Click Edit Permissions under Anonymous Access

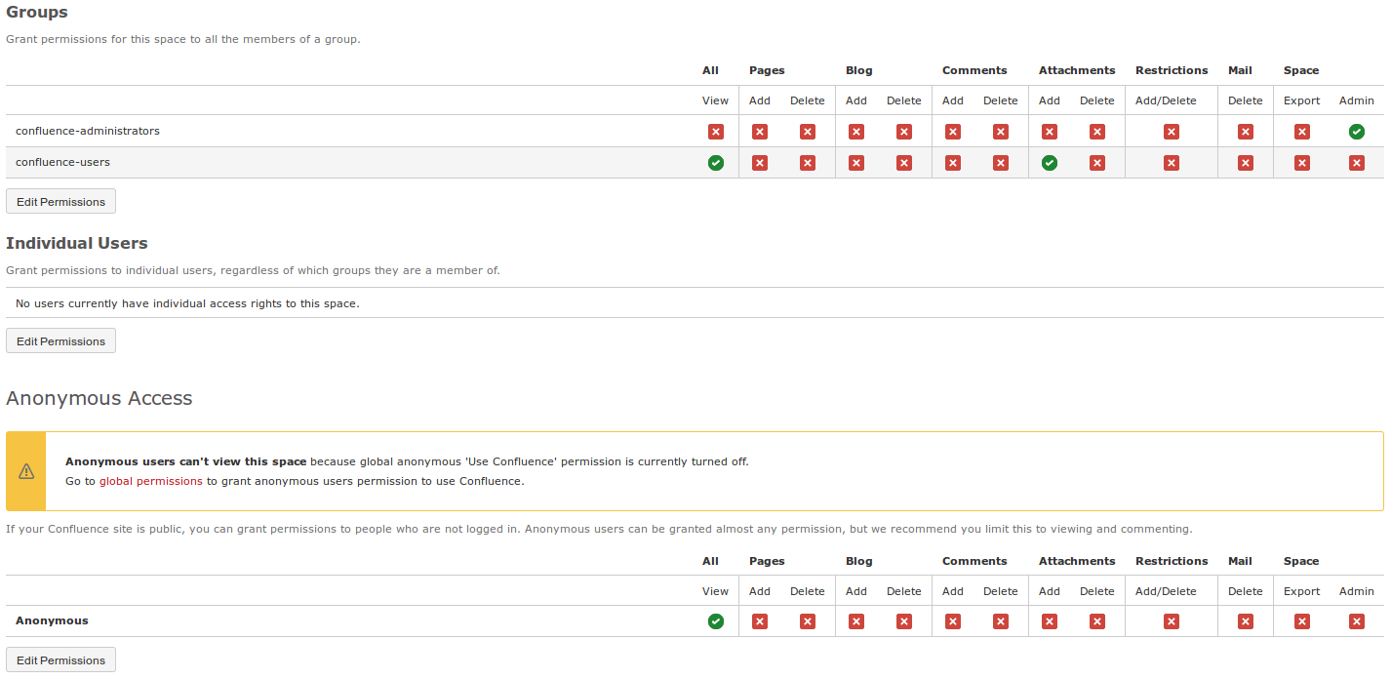(60, 659)
